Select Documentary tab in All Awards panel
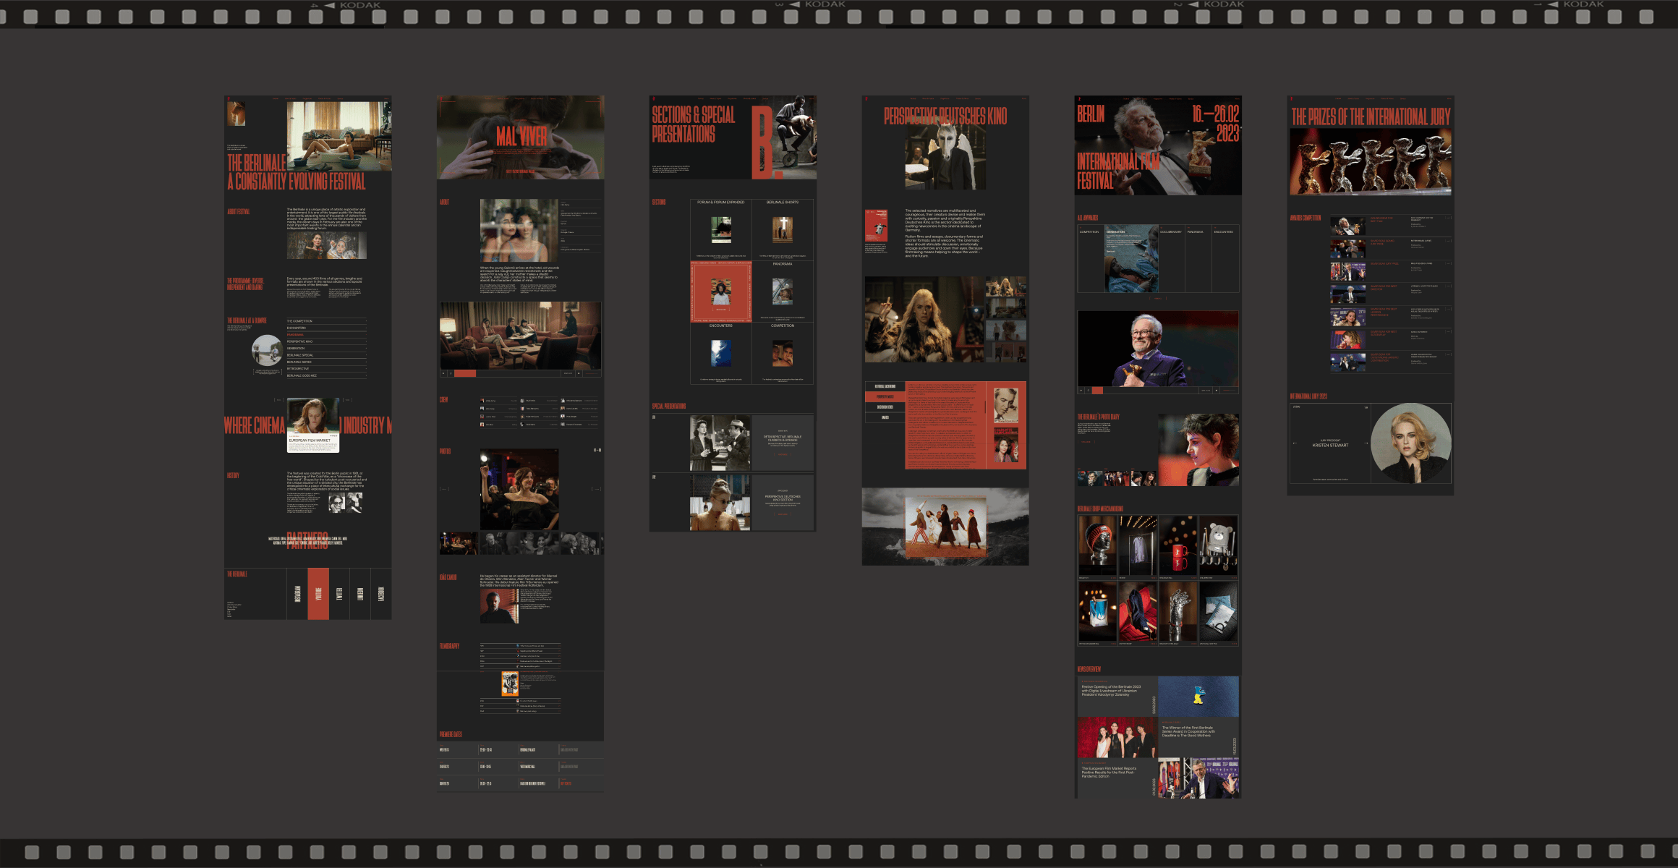Image resolution: width=1678 pixels, height=868 pixels. coord(1171,232)
